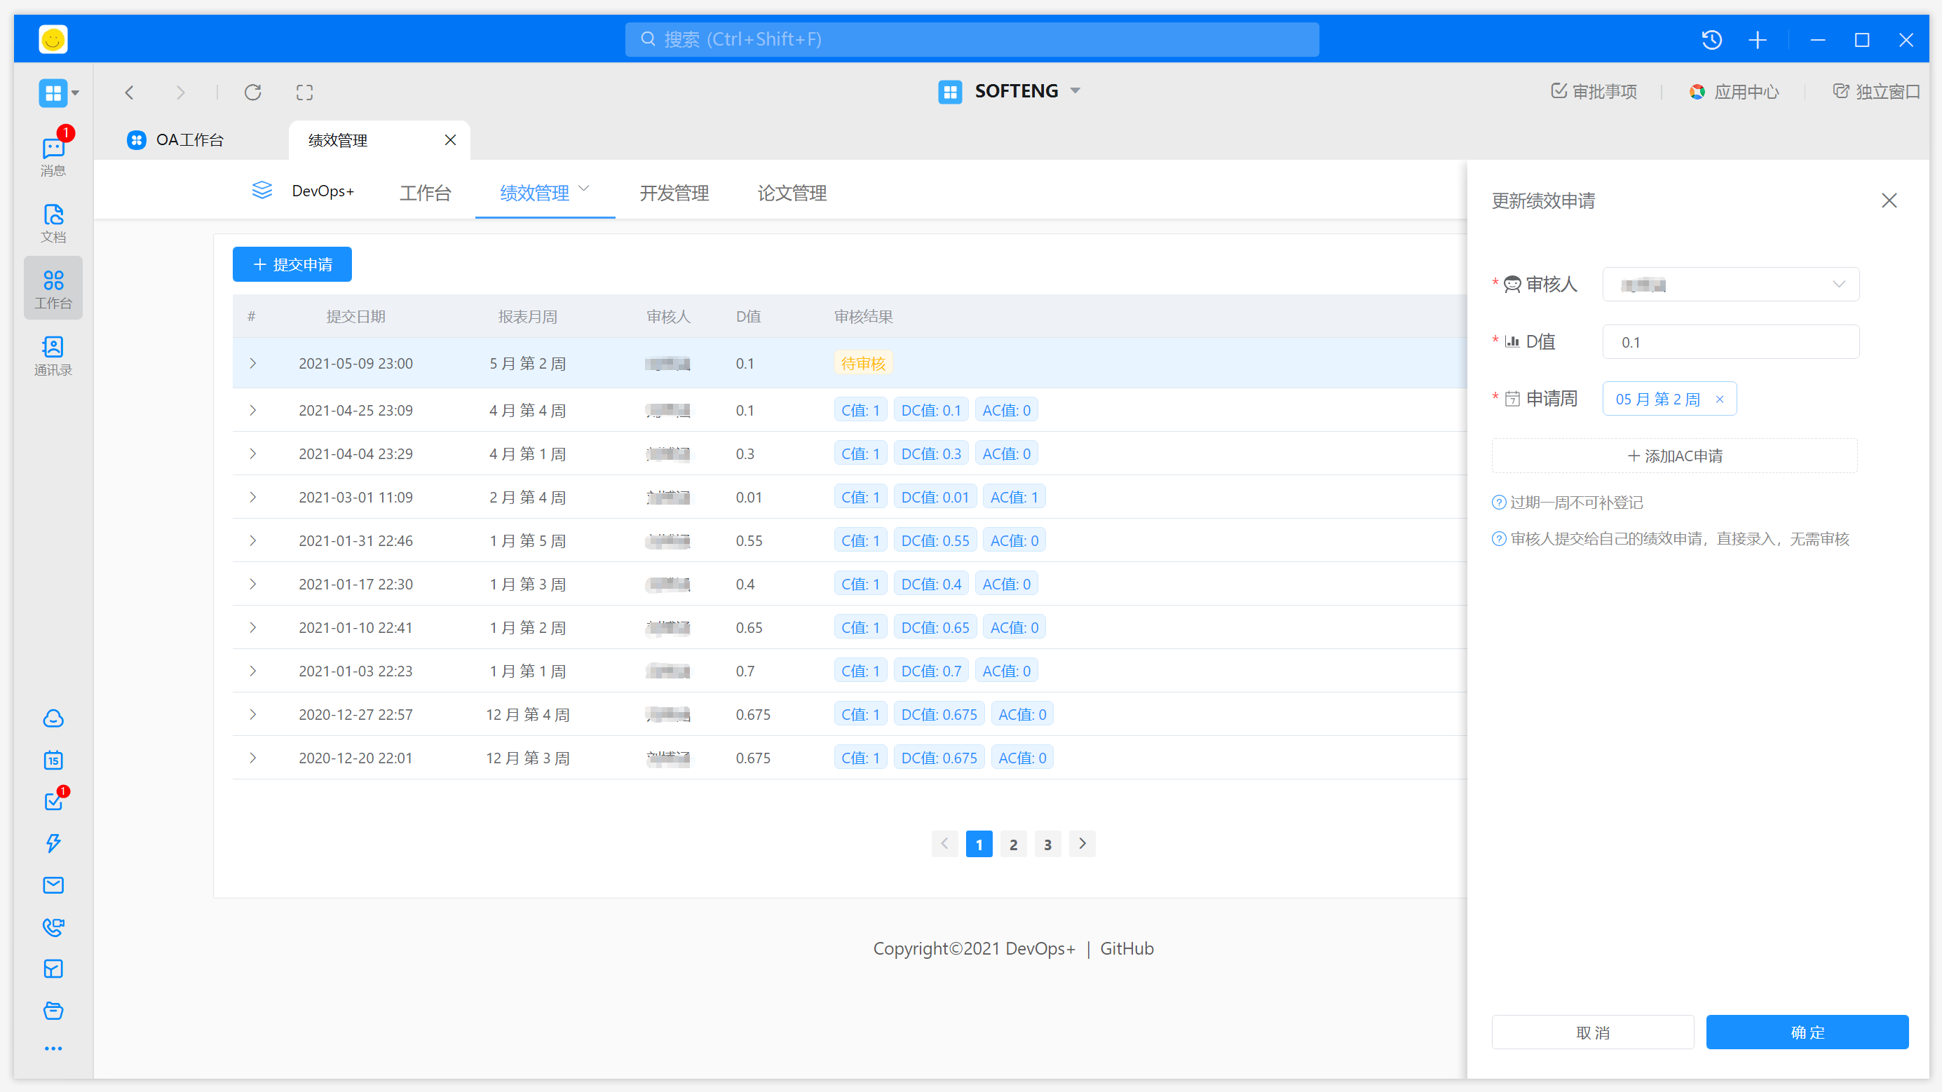
Task: Open the 审核人 dropdown selector
Action: tap(1730, 284)
